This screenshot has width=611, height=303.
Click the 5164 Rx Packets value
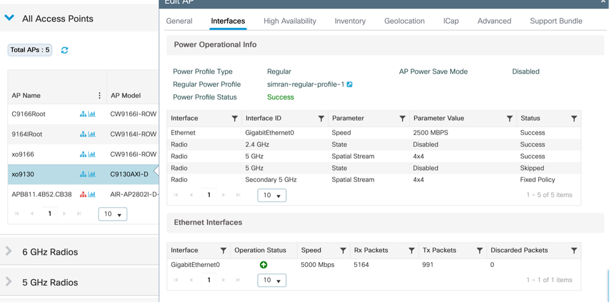[x=361, y=265]
